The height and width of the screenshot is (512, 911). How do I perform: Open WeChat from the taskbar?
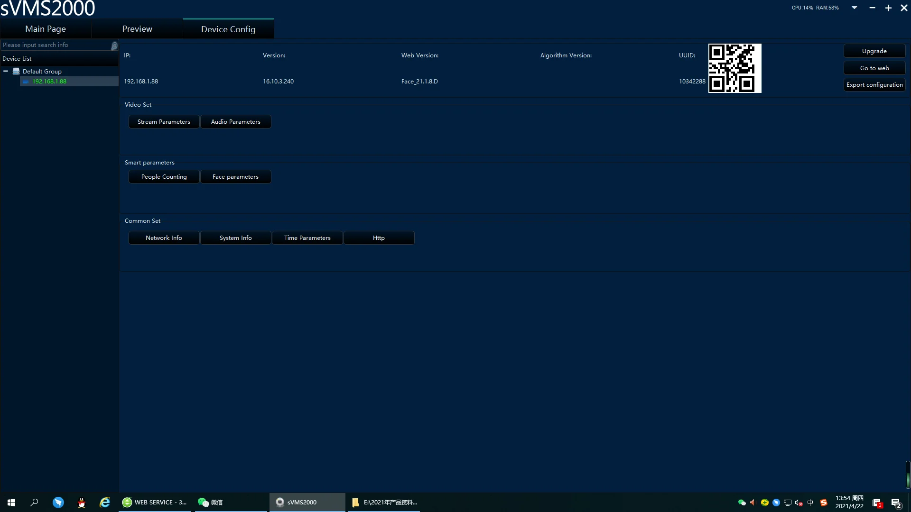coord(211,503)
